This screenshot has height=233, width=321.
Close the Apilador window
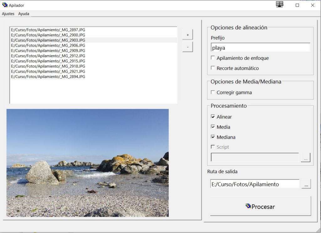313,5
